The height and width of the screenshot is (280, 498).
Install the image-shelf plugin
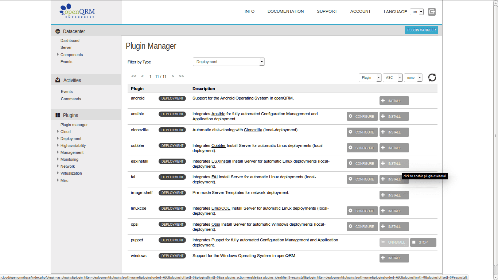click(x=394, y=195)
